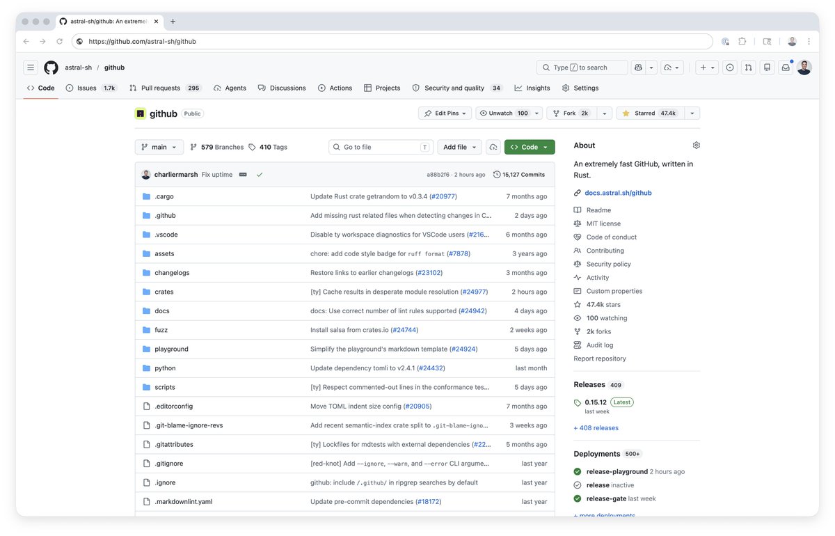Open the Agents tab
The height and width of the screenshot is (536, 835).
tap(230, 88)
